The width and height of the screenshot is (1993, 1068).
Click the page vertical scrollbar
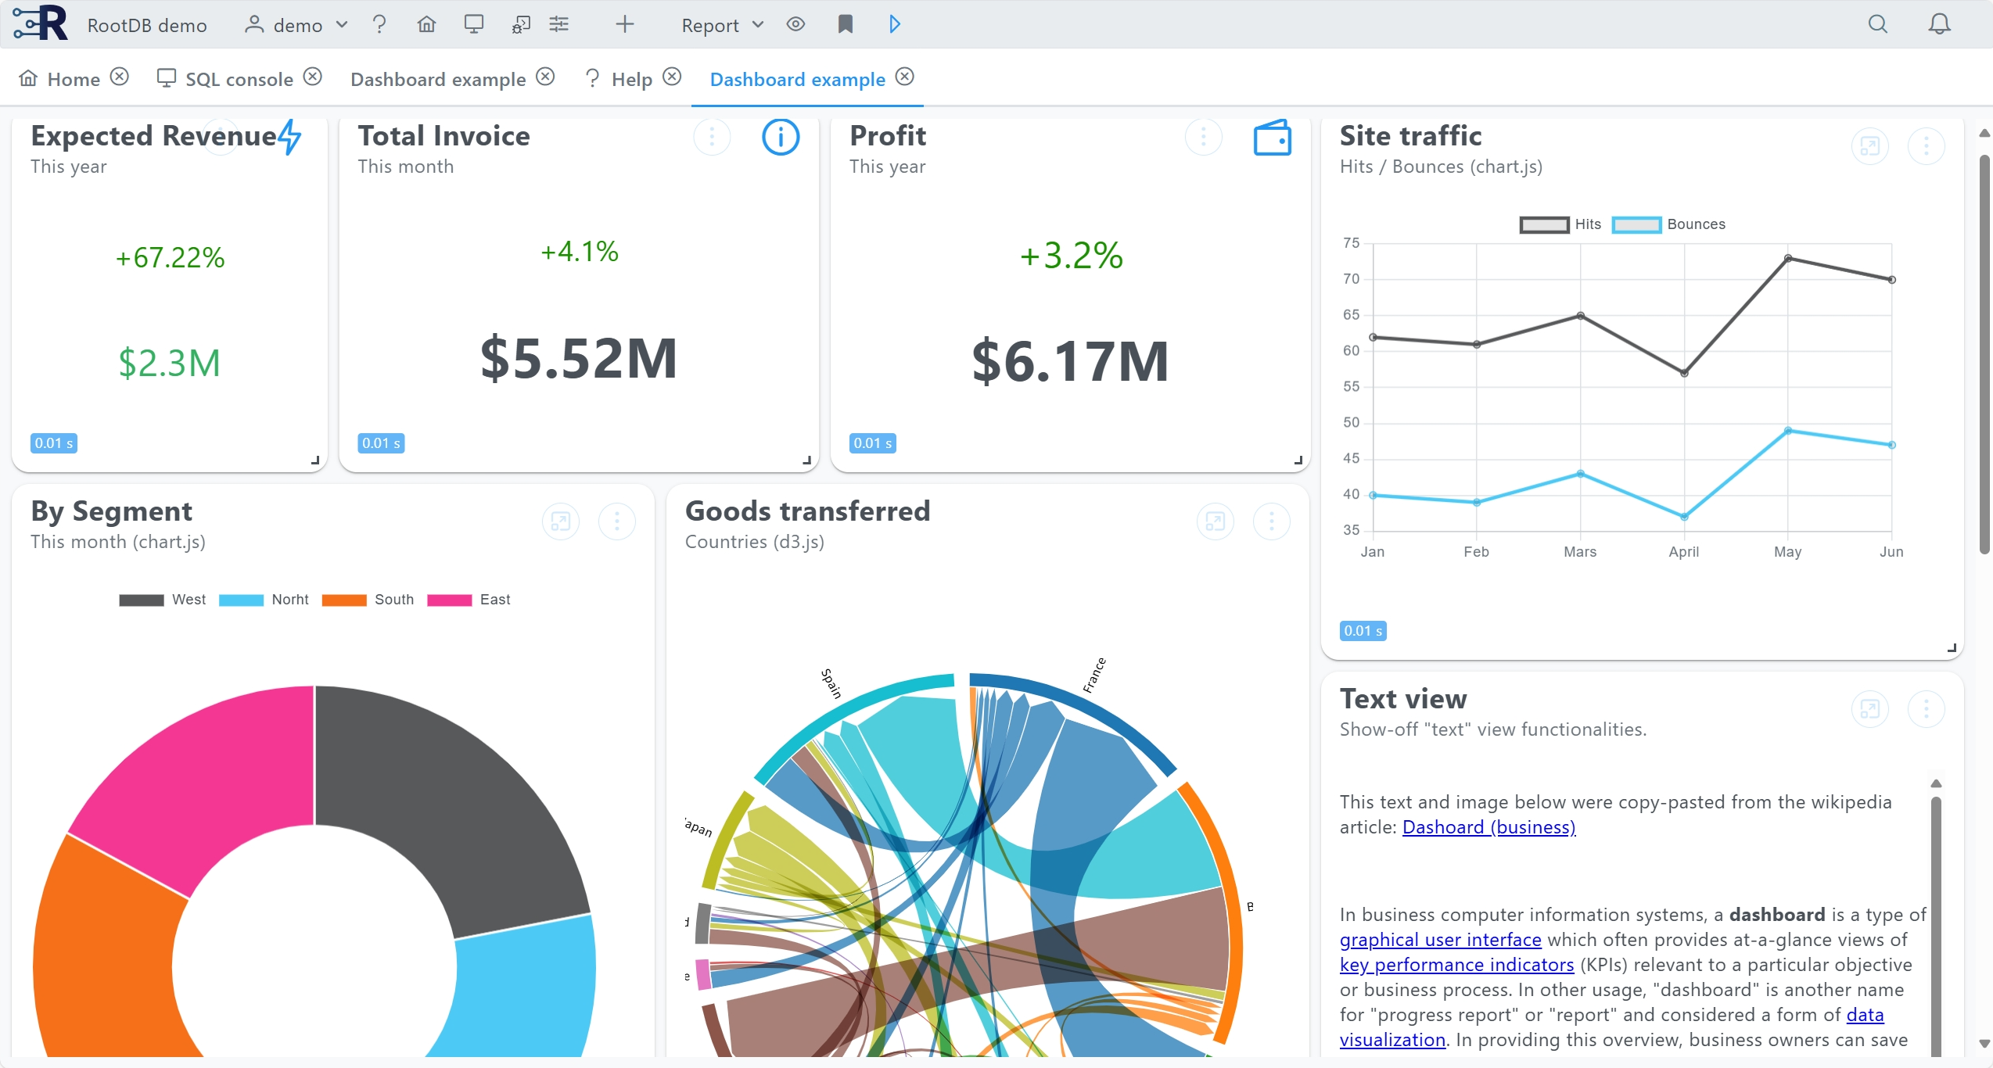tap(1984, 356)
